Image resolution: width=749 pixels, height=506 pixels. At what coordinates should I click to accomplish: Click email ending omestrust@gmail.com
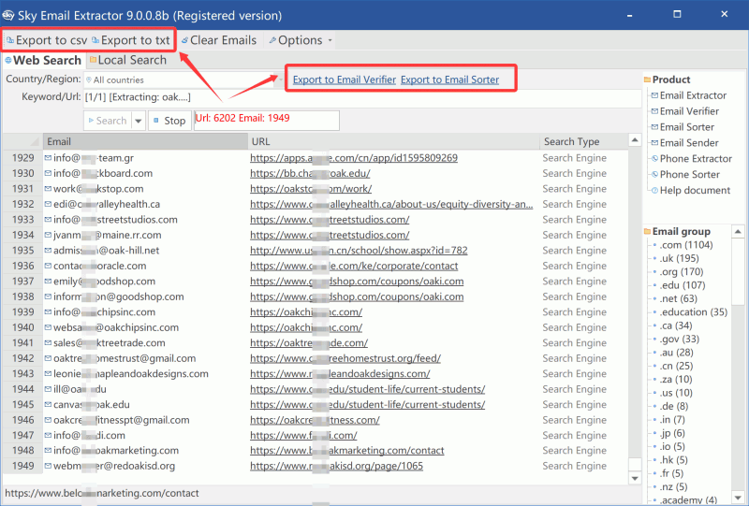125,358
